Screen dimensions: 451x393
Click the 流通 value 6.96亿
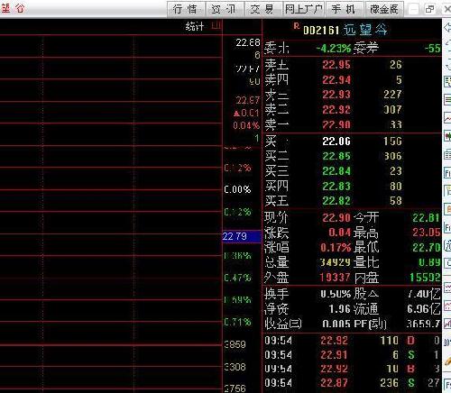(424, 308)
